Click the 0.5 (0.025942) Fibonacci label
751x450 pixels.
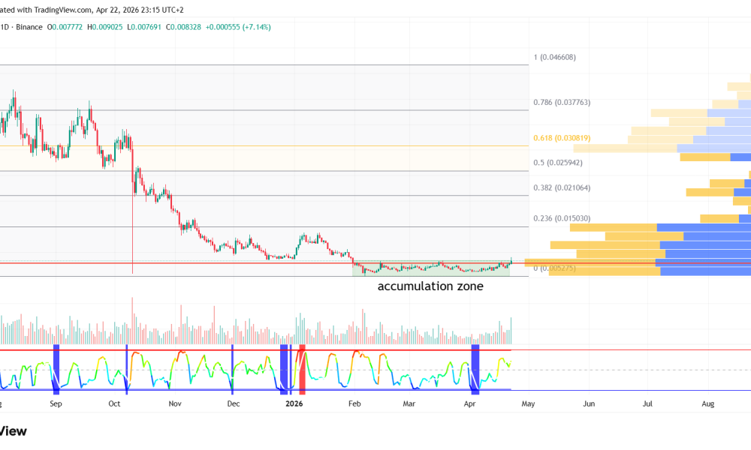pyautogui.click(x=557, y=161)
